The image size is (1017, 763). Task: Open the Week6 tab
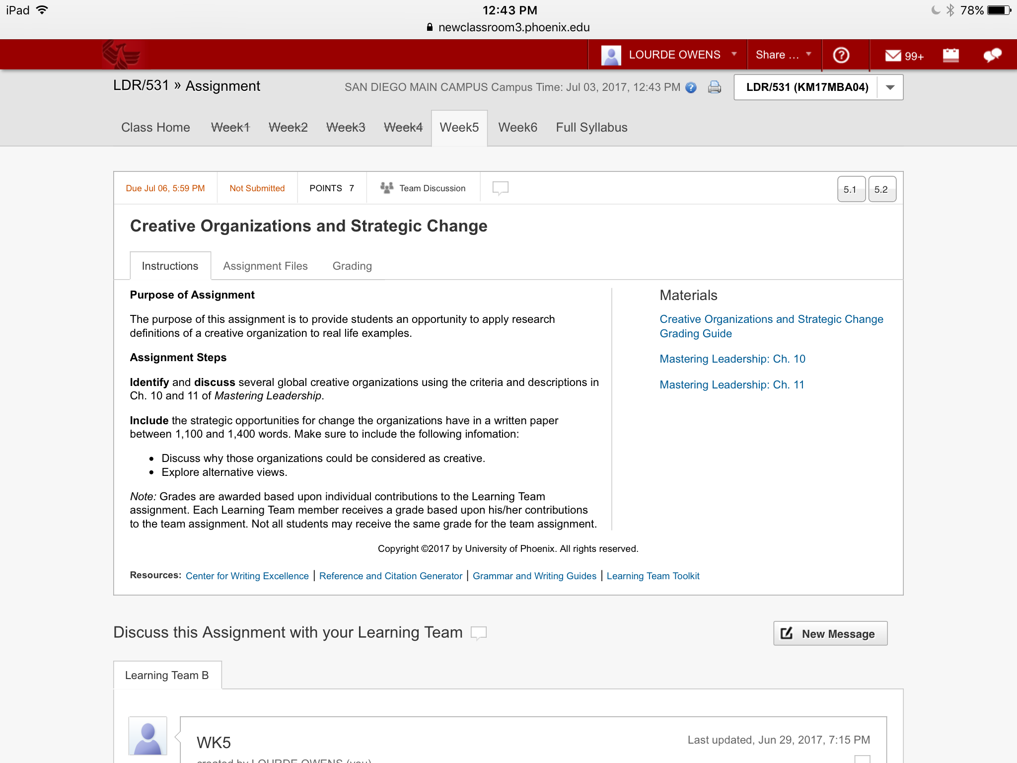click(517, 128)
